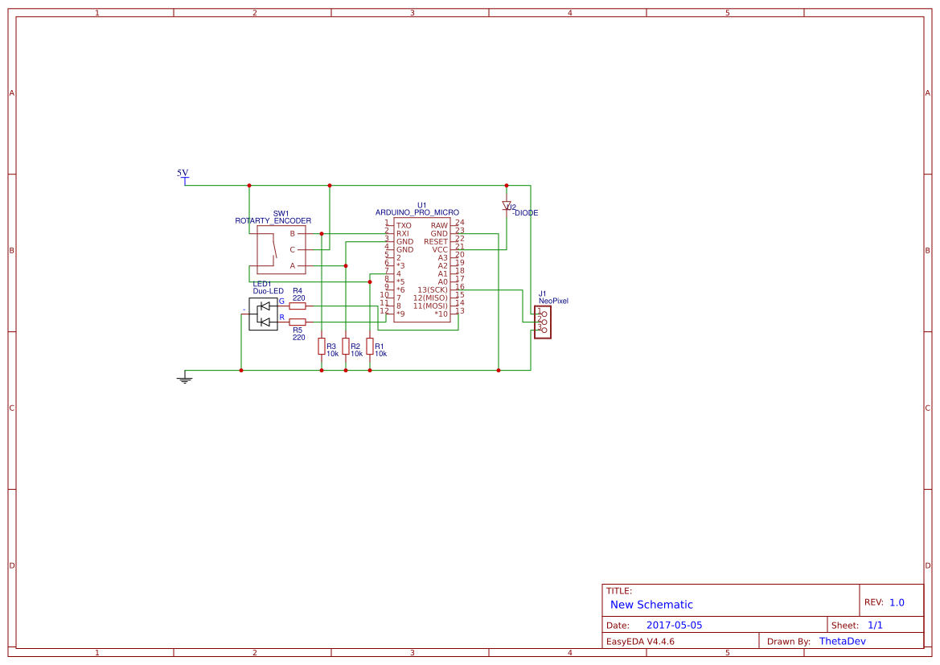Select the REV value 1.0

pyautogui.click(x=897, y=602)
